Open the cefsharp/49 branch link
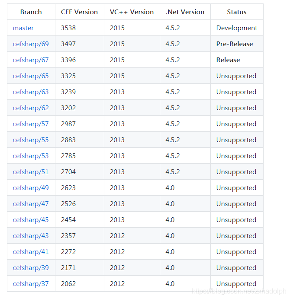290x299 pixels. 31,188
